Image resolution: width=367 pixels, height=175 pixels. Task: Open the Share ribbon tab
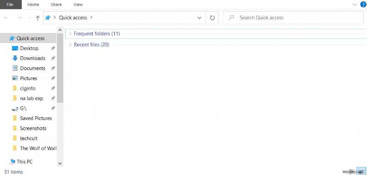coord(56,5)
